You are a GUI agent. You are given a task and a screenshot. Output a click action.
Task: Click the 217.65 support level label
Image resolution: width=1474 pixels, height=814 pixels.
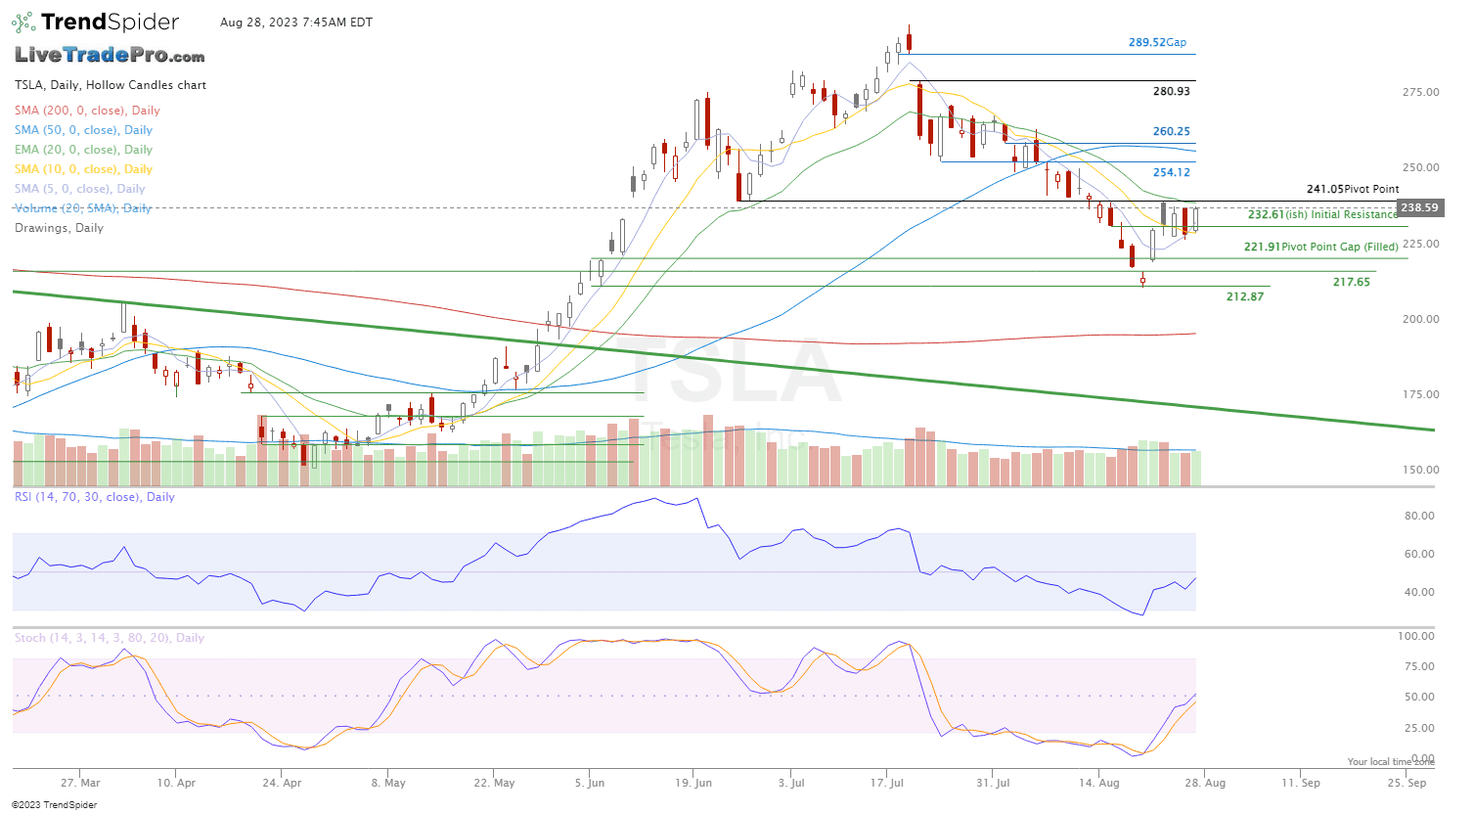(1352, 282)
